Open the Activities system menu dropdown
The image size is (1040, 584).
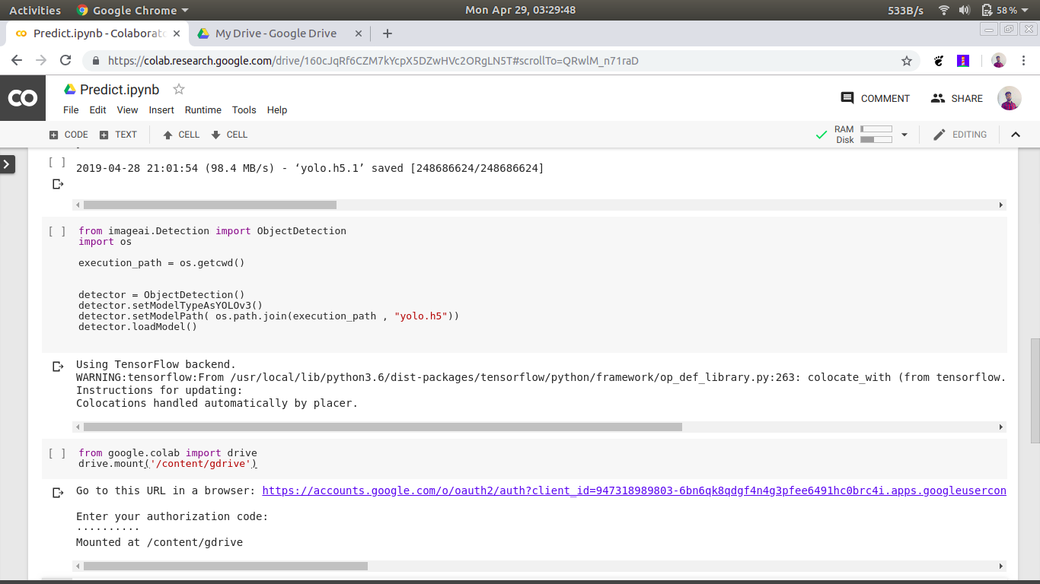pyautogui.click(x=35, y=10)
